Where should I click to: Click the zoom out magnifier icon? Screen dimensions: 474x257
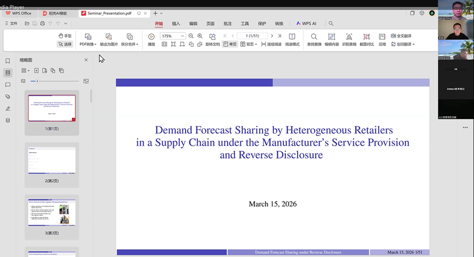[191, 36]
